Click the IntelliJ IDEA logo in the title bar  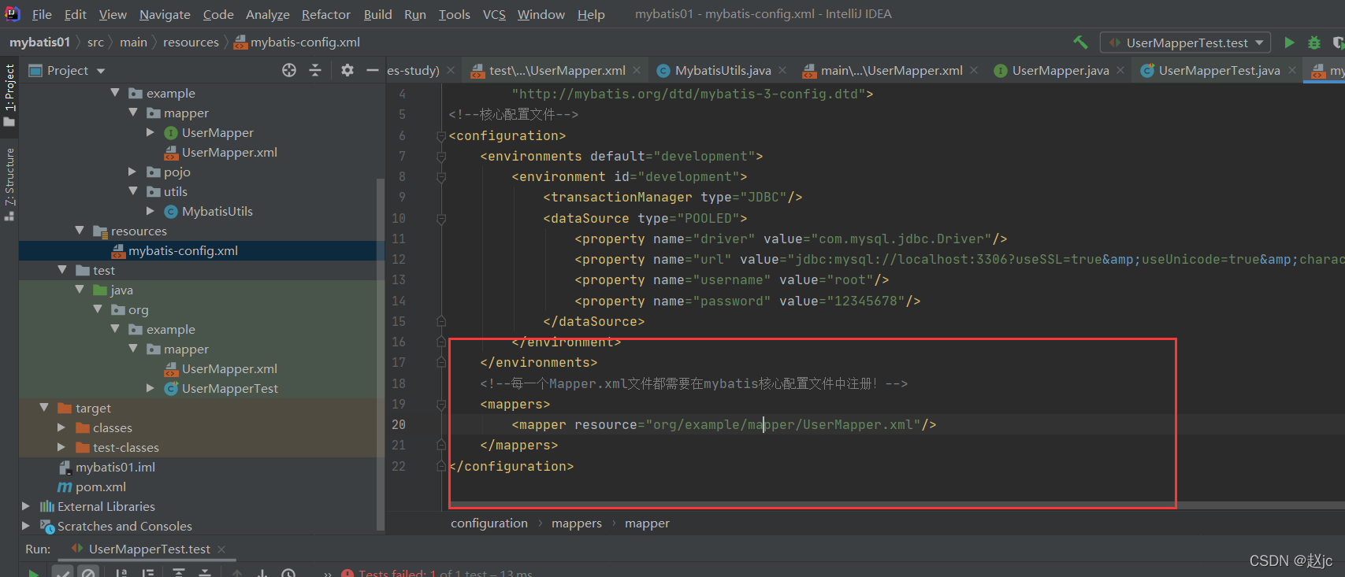13,13
